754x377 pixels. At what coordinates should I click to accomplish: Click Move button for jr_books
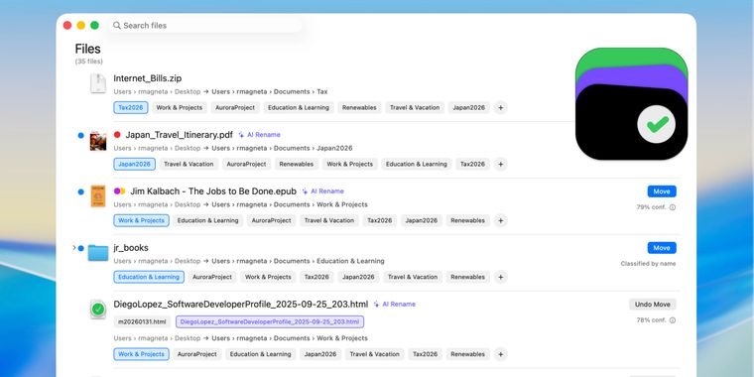662,248
